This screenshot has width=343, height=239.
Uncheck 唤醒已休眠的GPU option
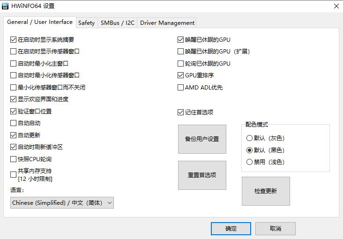click(181, 40)
